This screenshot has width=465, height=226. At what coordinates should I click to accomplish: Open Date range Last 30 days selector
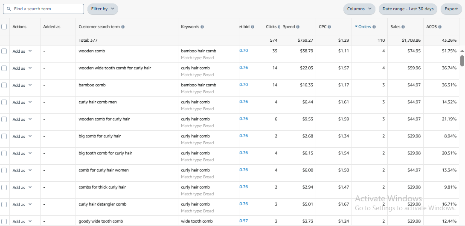coord(408,9)
